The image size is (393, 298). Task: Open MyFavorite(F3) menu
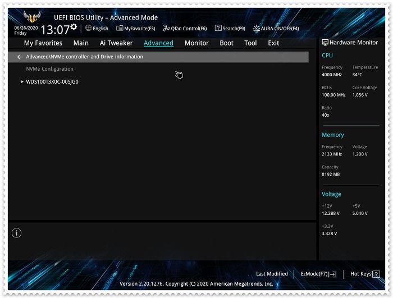(136, 28)
